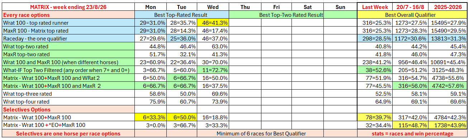
Task: Select the yellow 46=41.3% Wednesday cell
Action: [x=213, y=22]
